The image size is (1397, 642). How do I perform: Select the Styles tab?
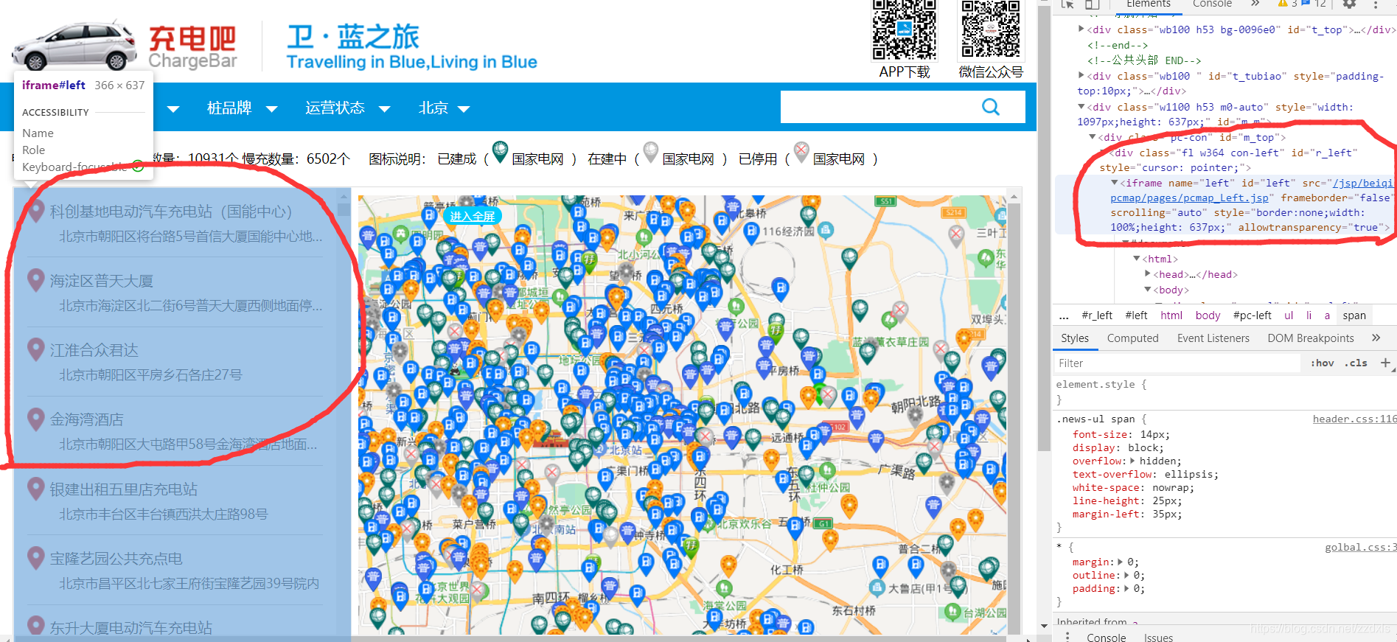click(x=1075, y=338)
